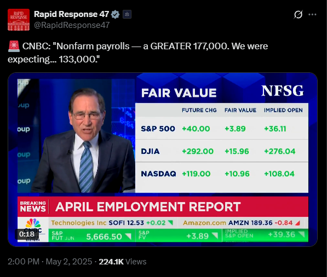Click the 224.1K Views count
327x277 pixels.
pyautogui.click(x=122, y=262)
